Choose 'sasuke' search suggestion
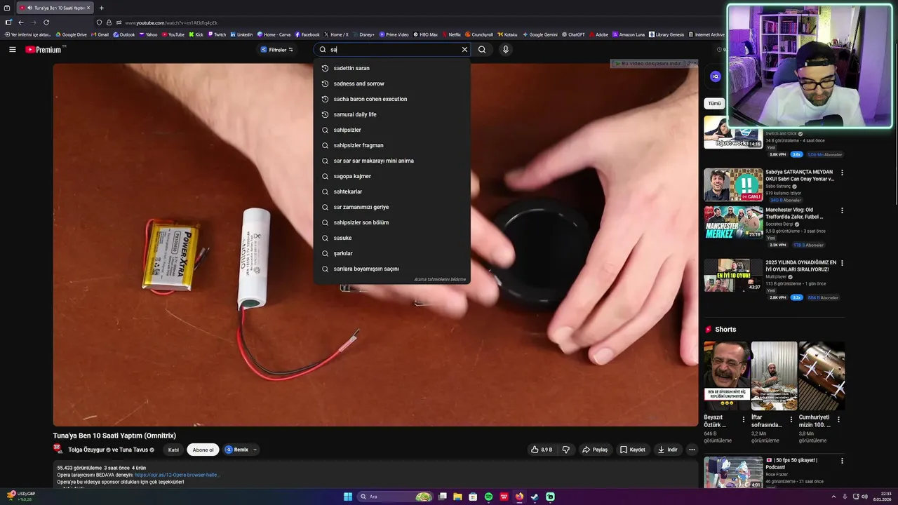The width and height of the screenshot is (898, 505). pos(391,238)
